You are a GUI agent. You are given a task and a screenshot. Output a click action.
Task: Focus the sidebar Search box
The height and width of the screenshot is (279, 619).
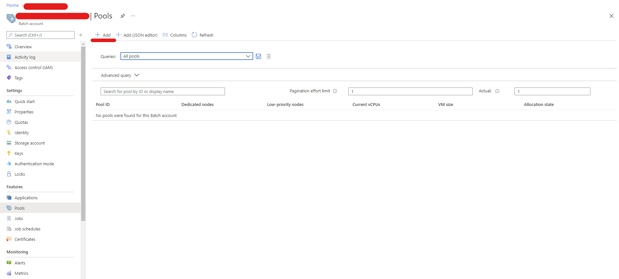(41, 35)
